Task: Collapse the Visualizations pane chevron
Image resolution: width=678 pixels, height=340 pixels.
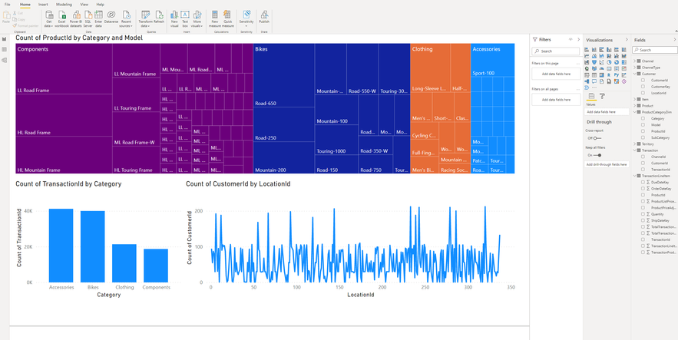Action: point(627,40)
